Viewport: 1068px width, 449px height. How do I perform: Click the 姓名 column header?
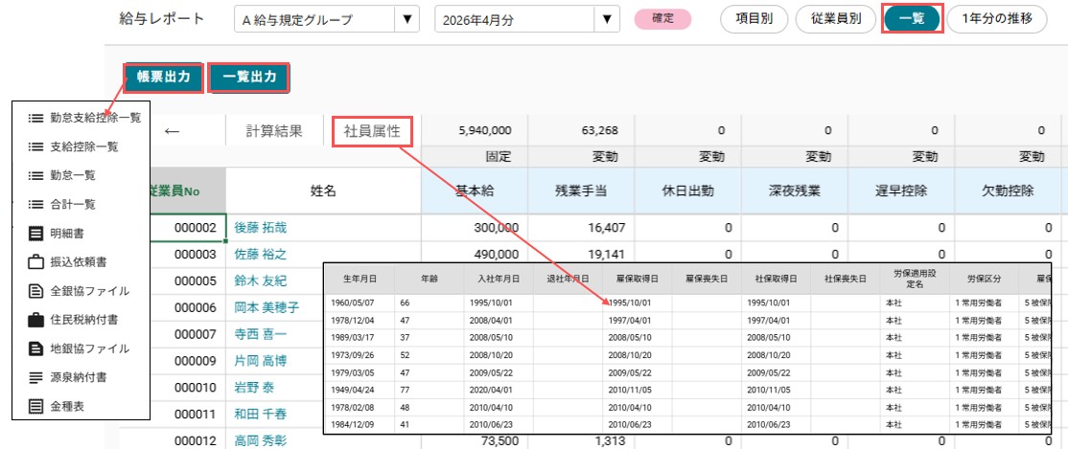point(323,191)
